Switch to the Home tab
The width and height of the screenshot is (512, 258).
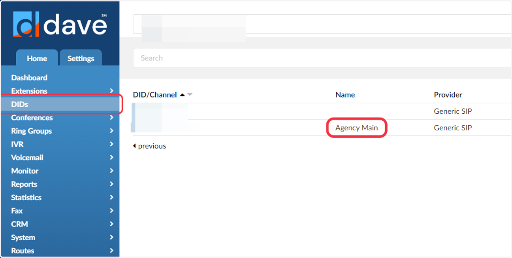click(37, 58)
